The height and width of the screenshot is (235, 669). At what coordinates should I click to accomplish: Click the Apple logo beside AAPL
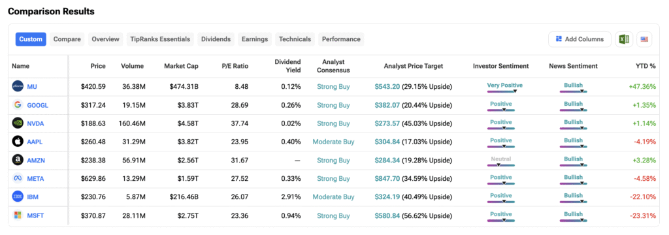click(x=18, y=142)
